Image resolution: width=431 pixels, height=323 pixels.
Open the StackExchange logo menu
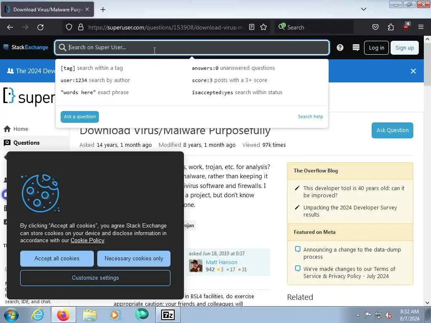(26, 47)
